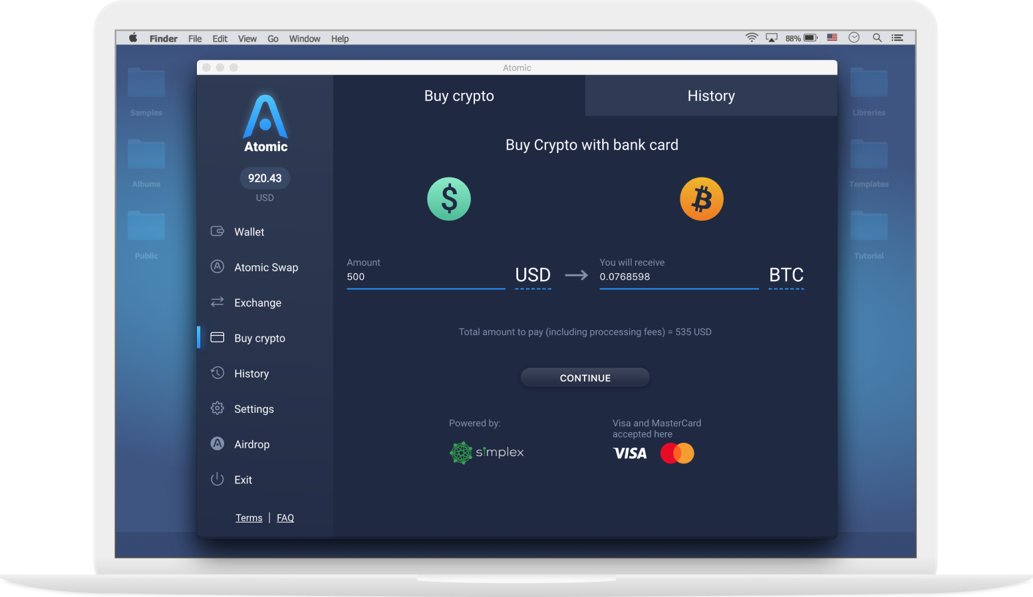Click the You will receive field
This screenshot has width=1033, height=597.
tap(678, 277)
